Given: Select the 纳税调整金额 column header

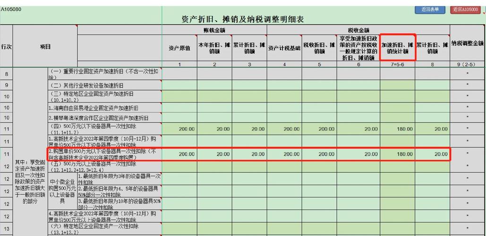Looking at the screenshot, I should point(468,43).
